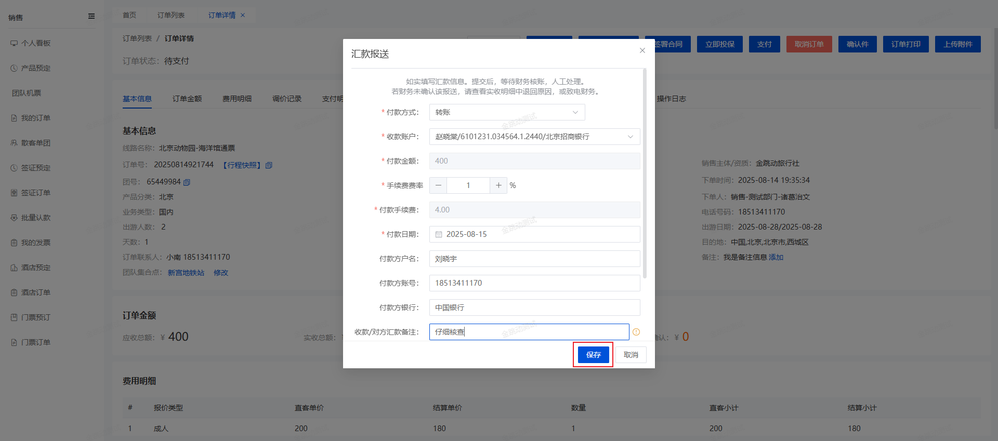
Task: Close the 汇款报送 dialog with X icon
Action: point(642,50)
